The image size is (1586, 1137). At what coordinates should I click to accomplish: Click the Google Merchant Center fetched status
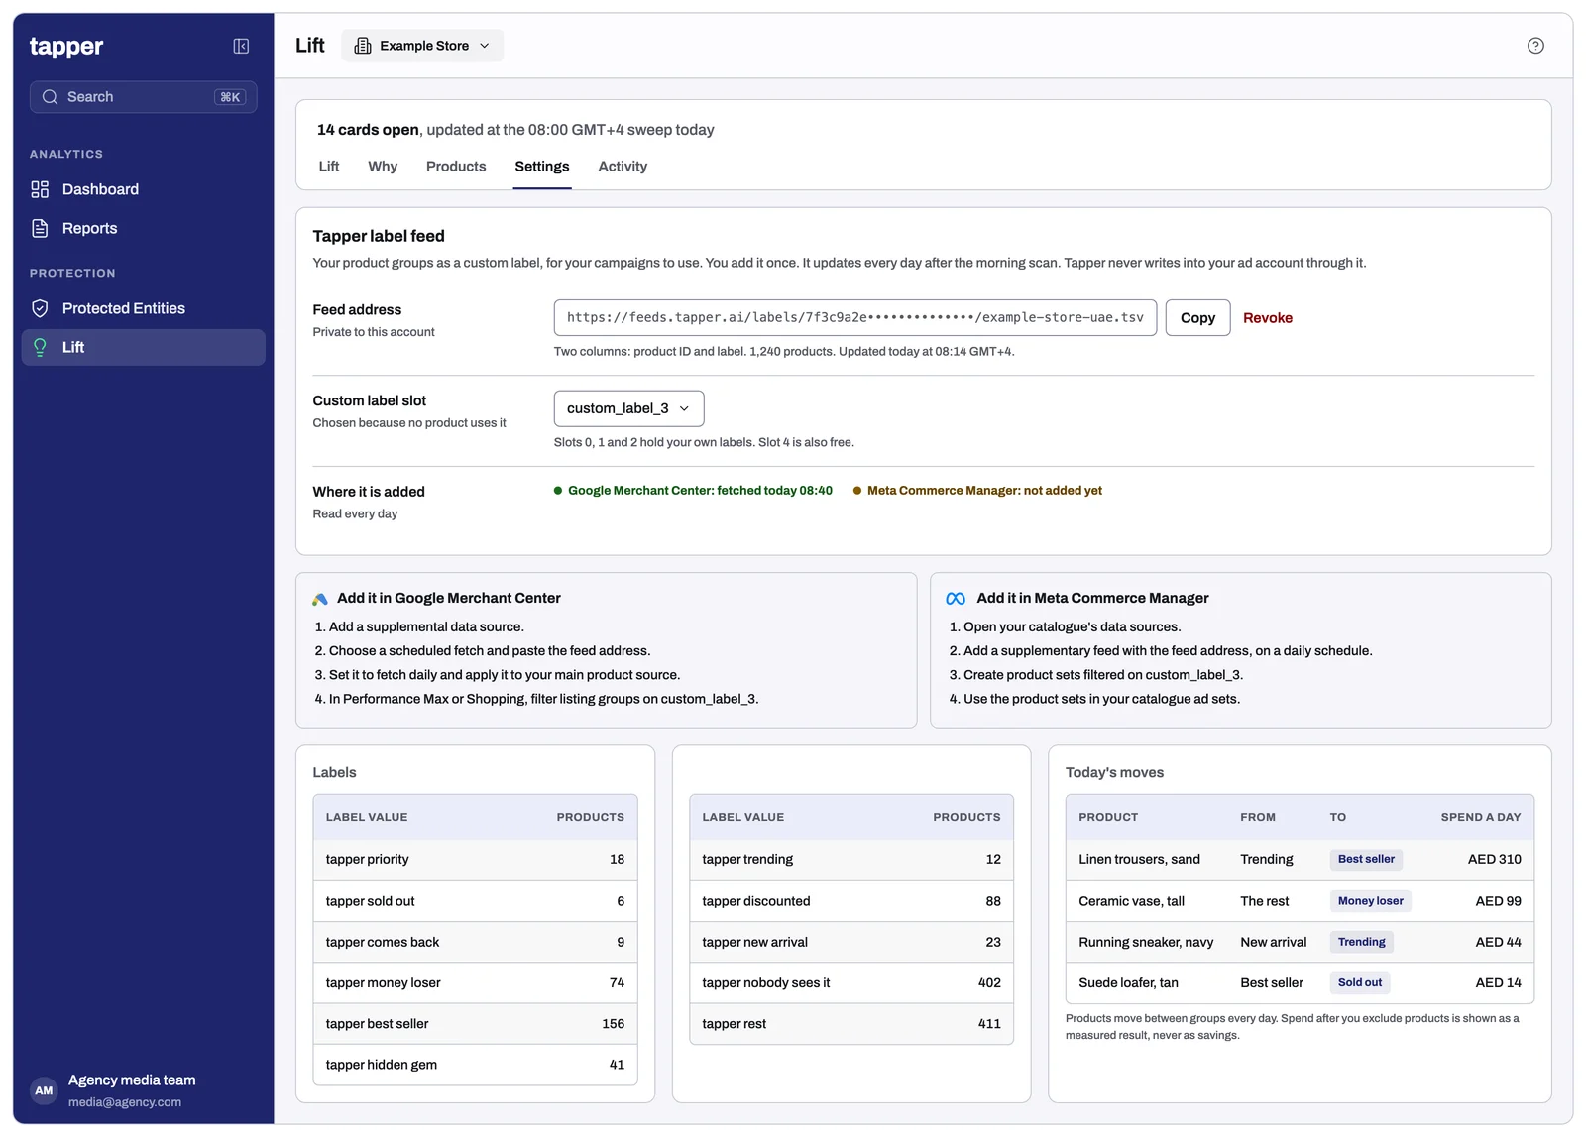[693, 491]
